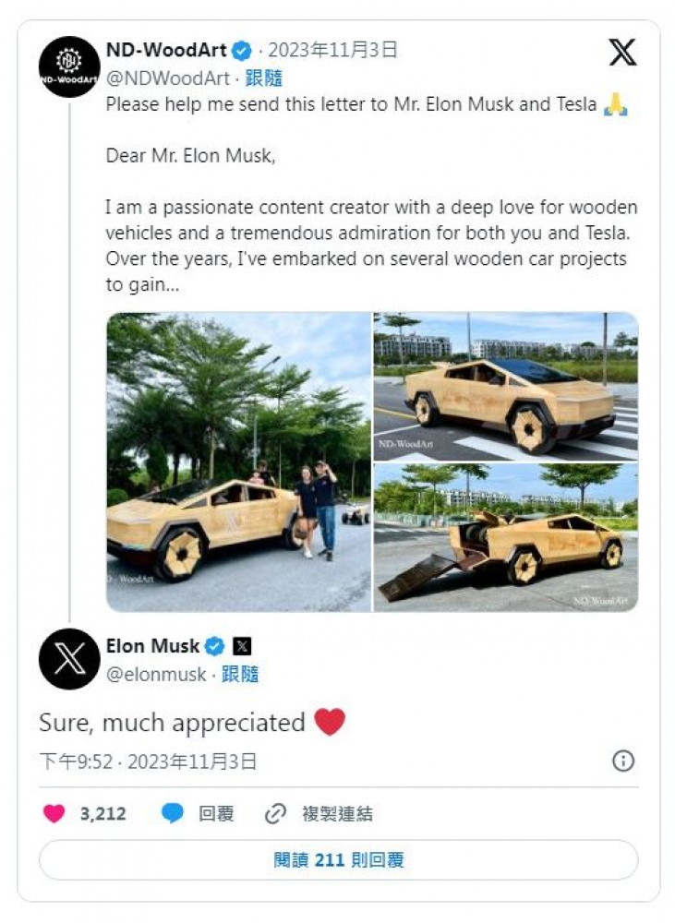The image size is (675, 923).
Task: Open Elon Musk's profile avatar
Action: click(69, 659)
